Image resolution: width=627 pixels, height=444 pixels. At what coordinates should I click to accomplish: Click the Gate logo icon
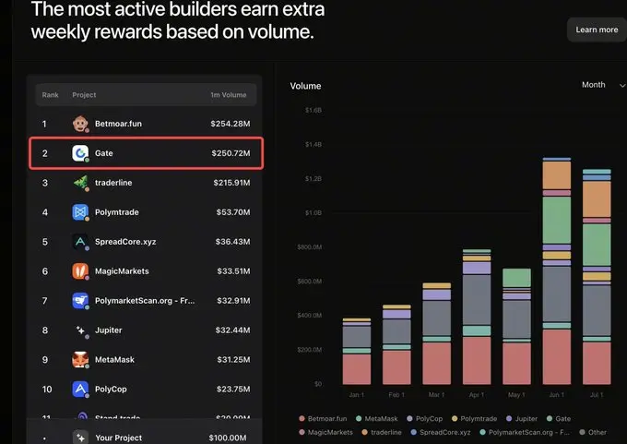pos(80,153)
